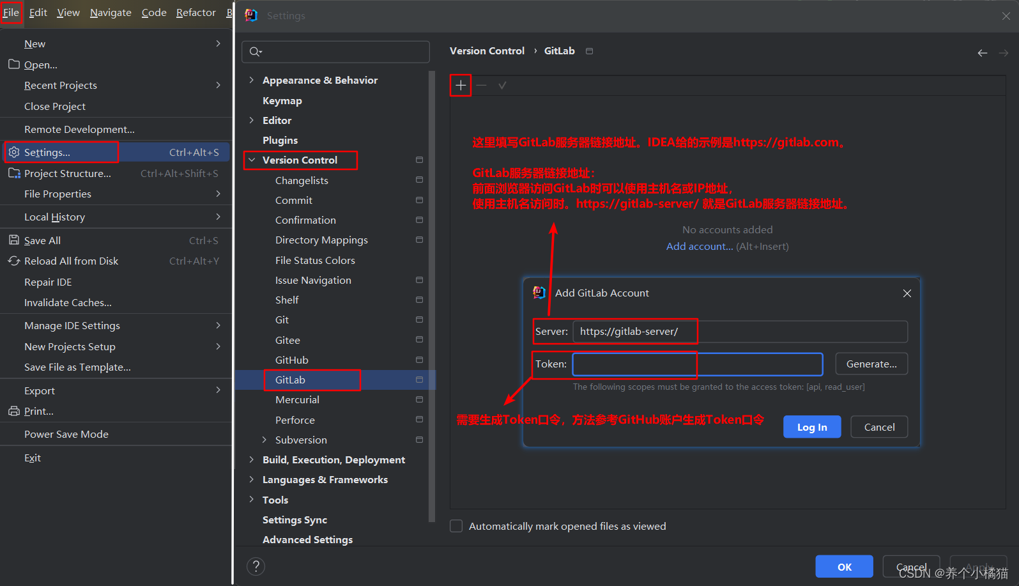Select File Status Colors in tree

click(315, 260)
